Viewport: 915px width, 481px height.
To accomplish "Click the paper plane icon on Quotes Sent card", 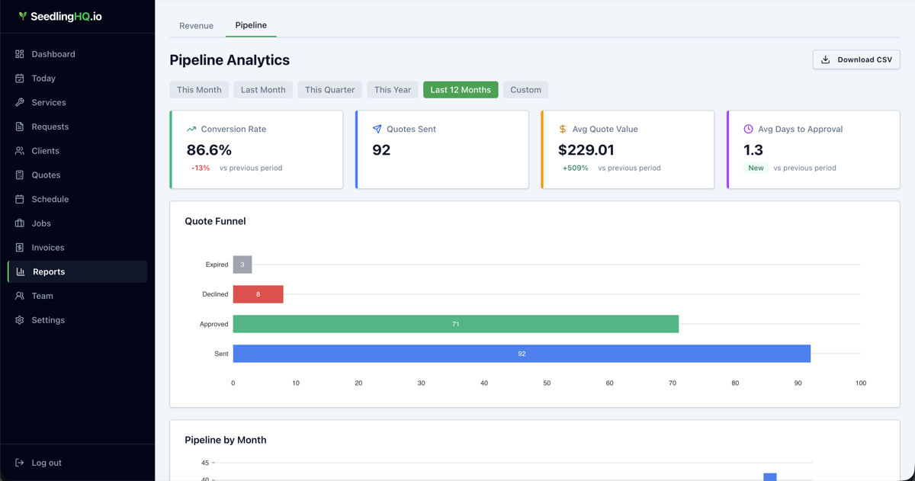I will (377, 129).
